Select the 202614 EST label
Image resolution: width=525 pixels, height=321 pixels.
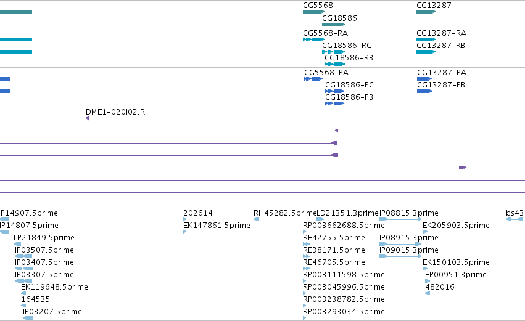(198, 213)
